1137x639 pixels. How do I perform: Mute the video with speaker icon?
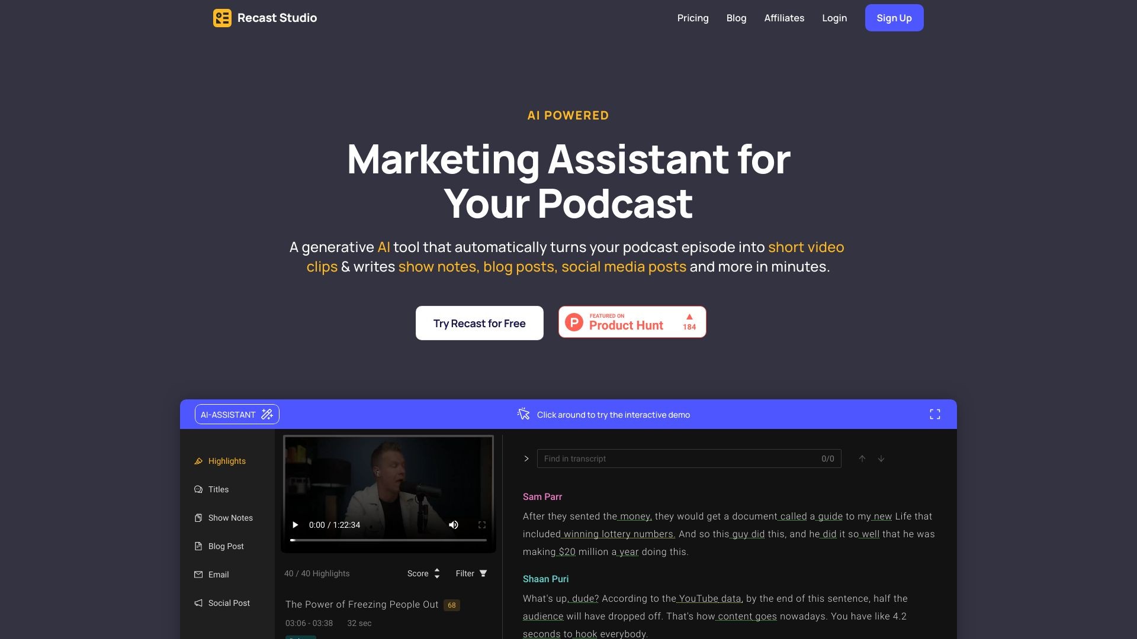click(454, 525)
